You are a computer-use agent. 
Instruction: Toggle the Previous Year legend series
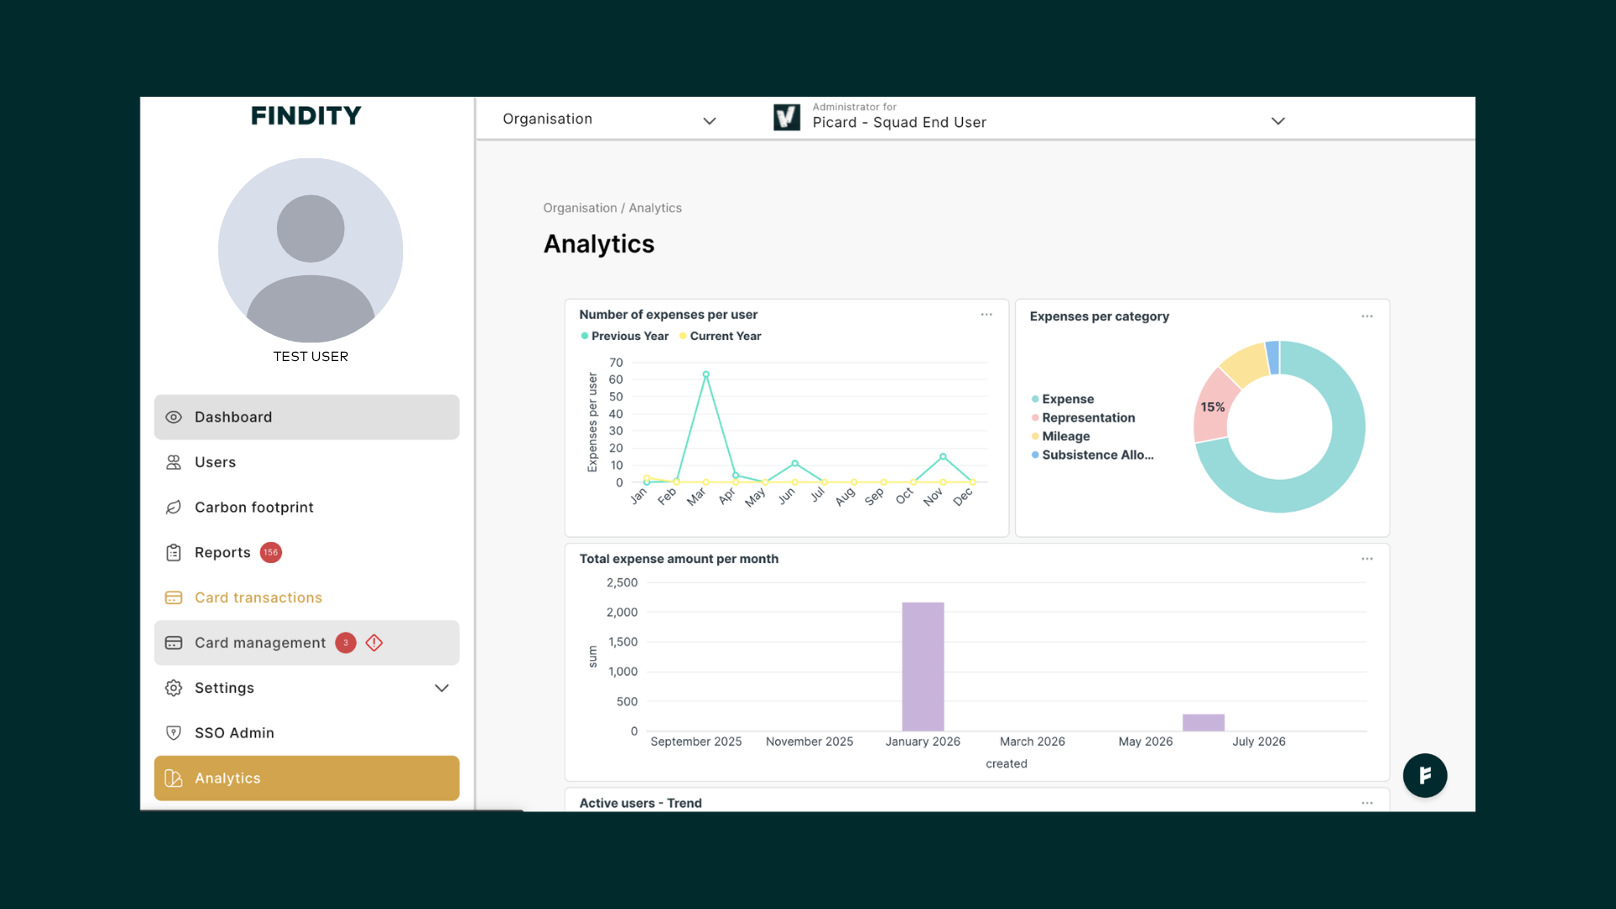click(x=625, y=336)
